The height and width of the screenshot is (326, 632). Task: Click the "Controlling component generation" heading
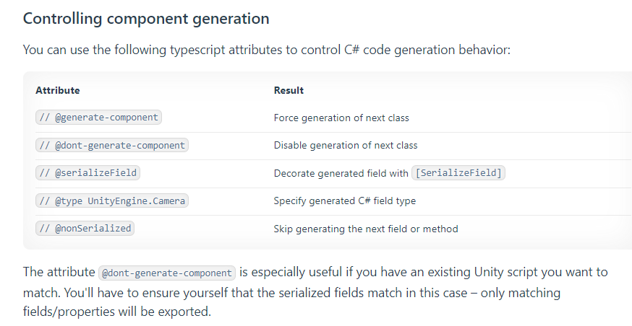(146, 19)
